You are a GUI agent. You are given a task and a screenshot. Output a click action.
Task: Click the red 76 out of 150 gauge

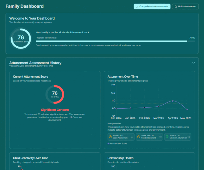tap(55, 95)
